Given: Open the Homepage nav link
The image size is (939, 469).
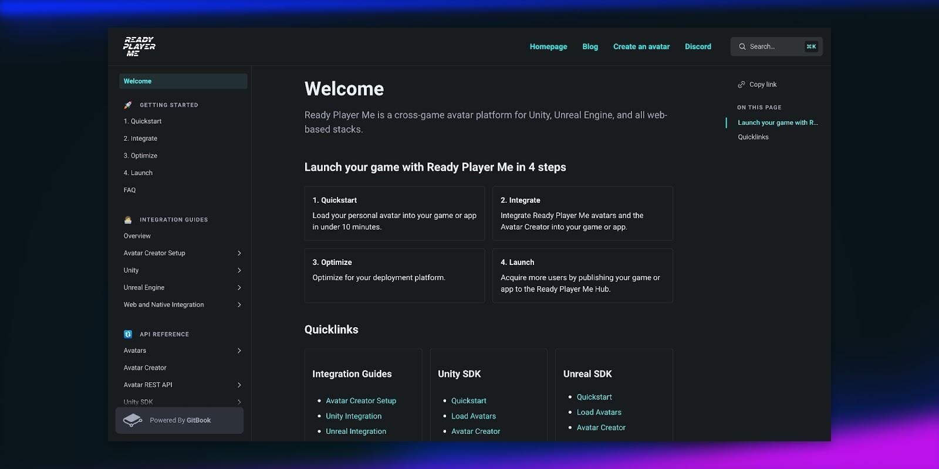Looking at the screenshot, I should pyautogui.click(x=548, y=46).
